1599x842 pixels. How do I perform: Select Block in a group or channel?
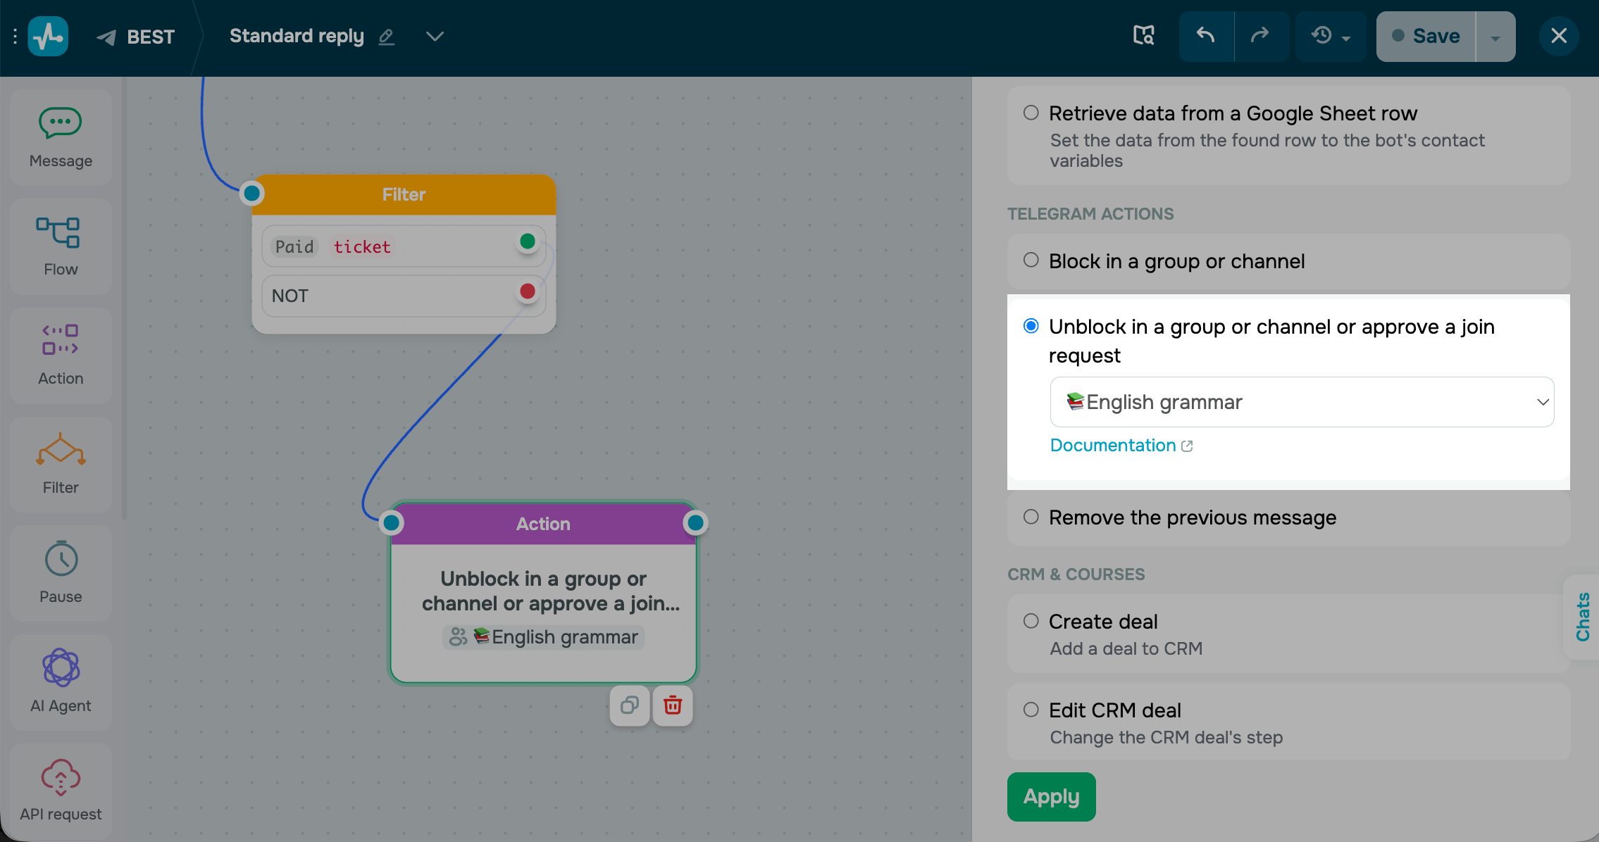[x=1288, y=261]
